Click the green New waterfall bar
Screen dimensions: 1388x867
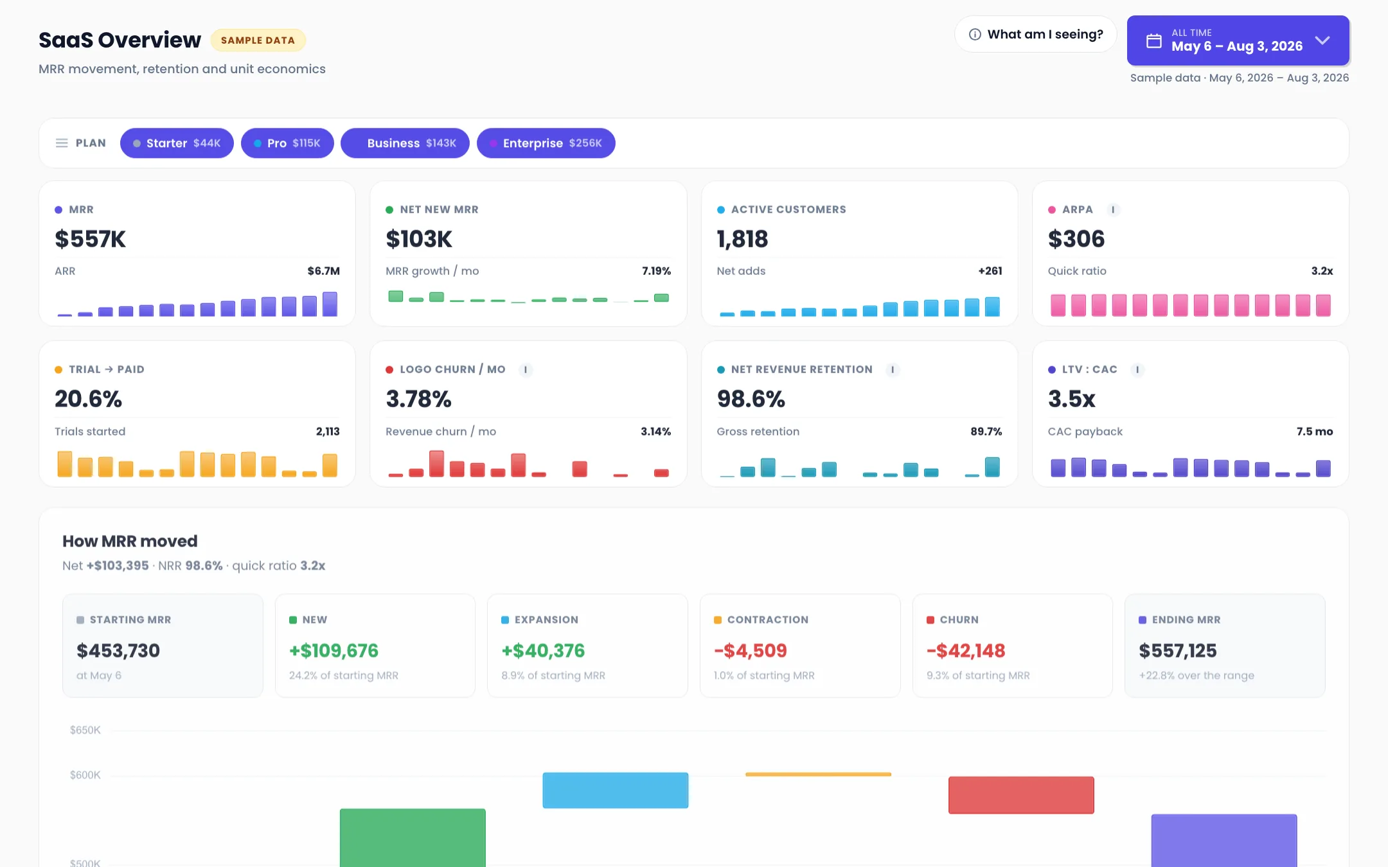(413, 837)
